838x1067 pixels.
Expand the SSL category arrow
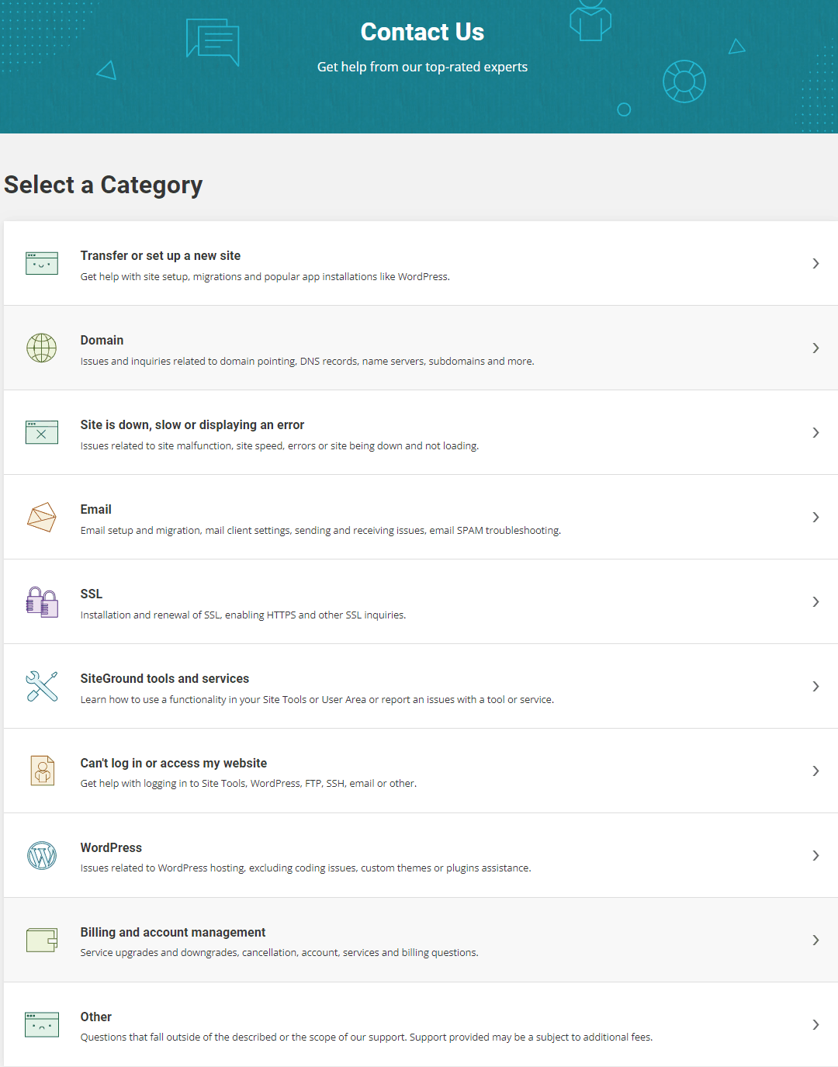tap(815, 601)
